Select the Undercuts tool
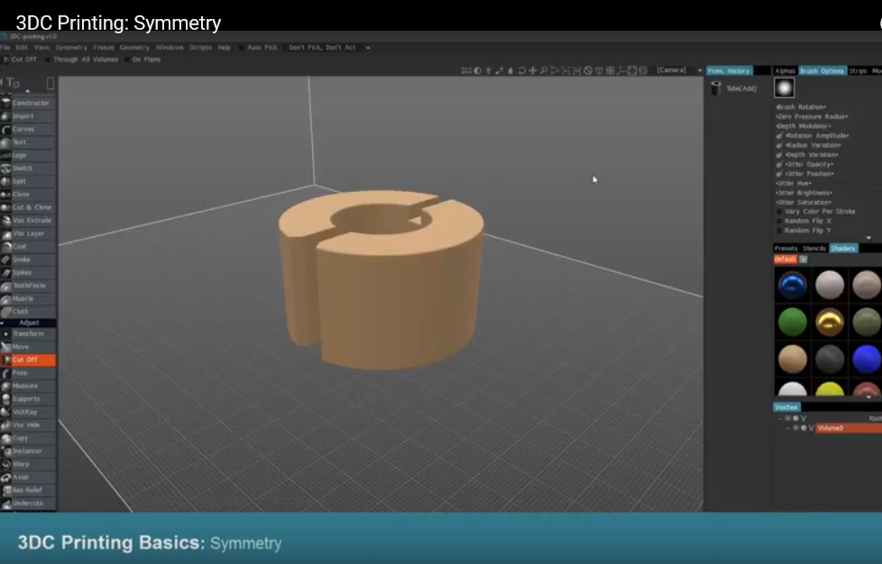Screen dimensions: 882x564 click(x=28, y=503)
